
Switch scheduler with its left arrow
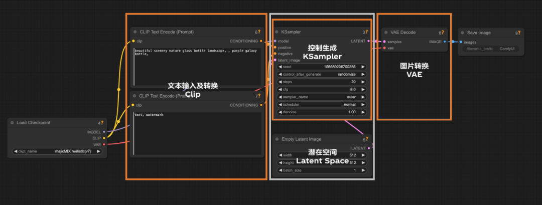tap(281, 104)
